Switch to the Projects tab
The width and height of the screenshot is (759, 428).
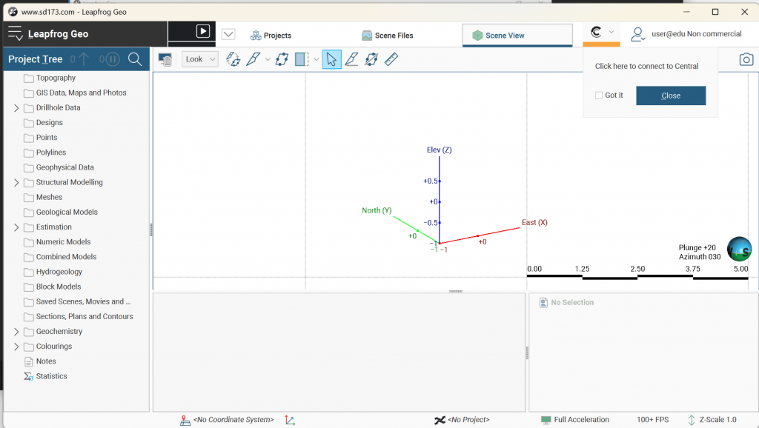[271, 36]
